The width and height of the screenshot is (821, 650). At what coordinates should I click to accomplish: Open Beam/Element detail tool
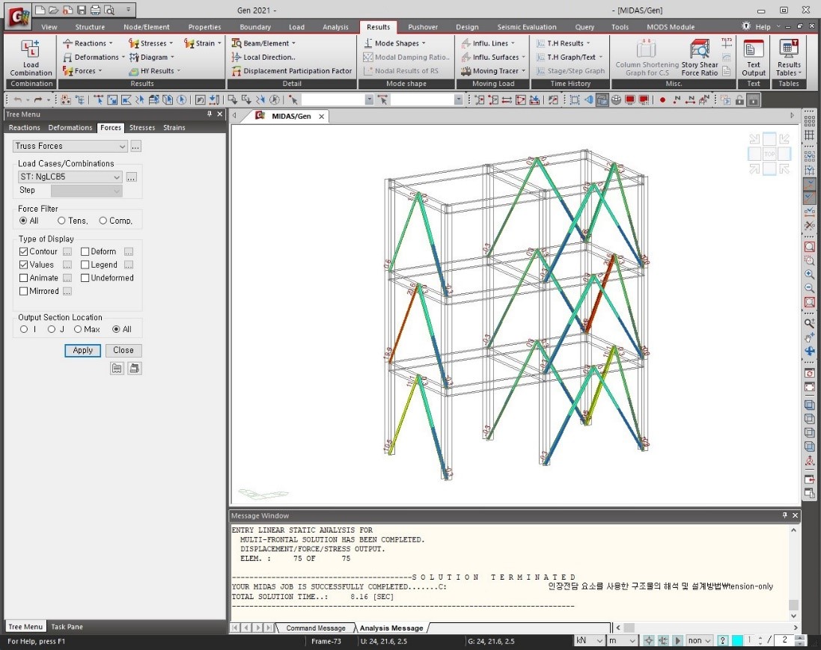coord(236,43)
